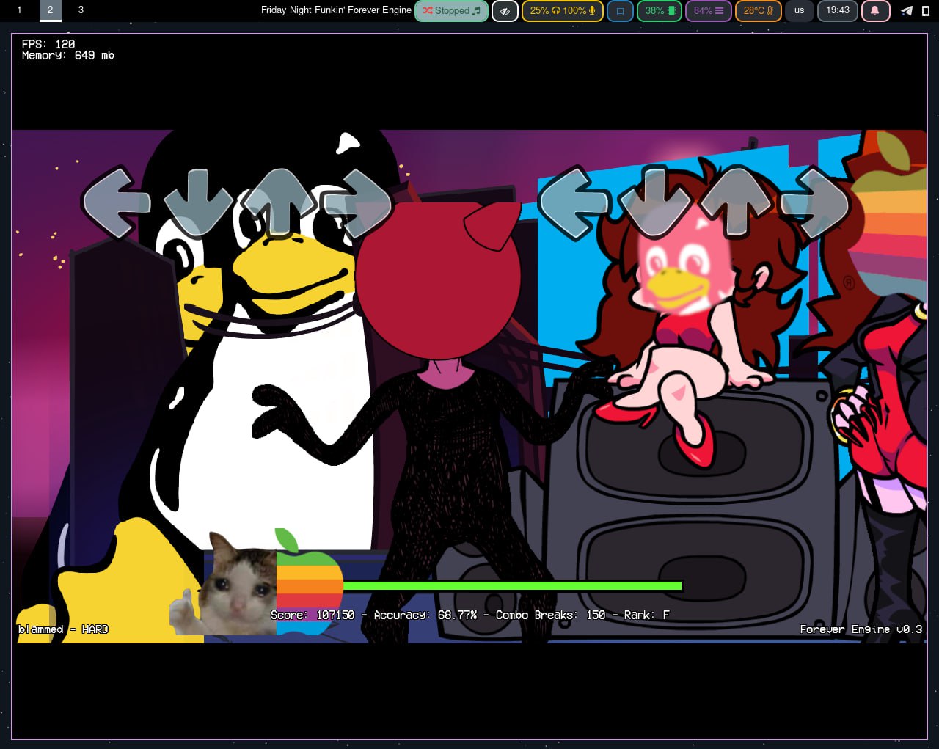This screenshot has height=749, width=939.
Task: Expand the 19:43 clock widget
Action: coord(837,11)
